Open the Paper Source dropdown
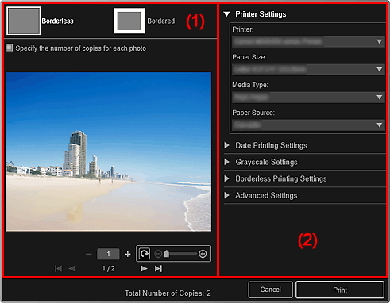This screenshot has height=303, width=390. [x=308, y=125]
